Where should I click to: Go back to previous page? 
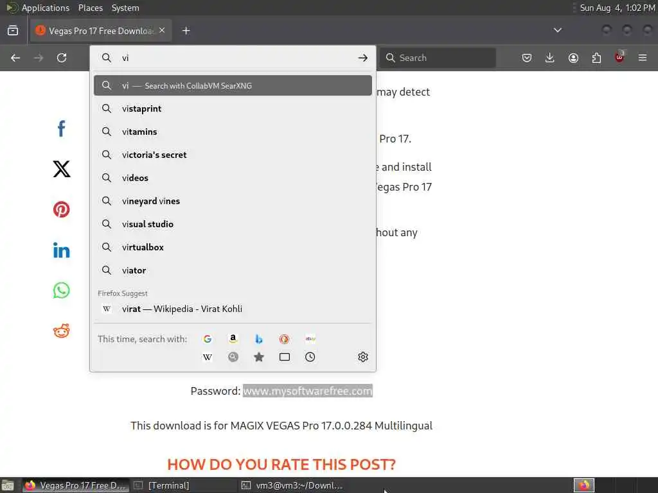(x=15, y=58)
